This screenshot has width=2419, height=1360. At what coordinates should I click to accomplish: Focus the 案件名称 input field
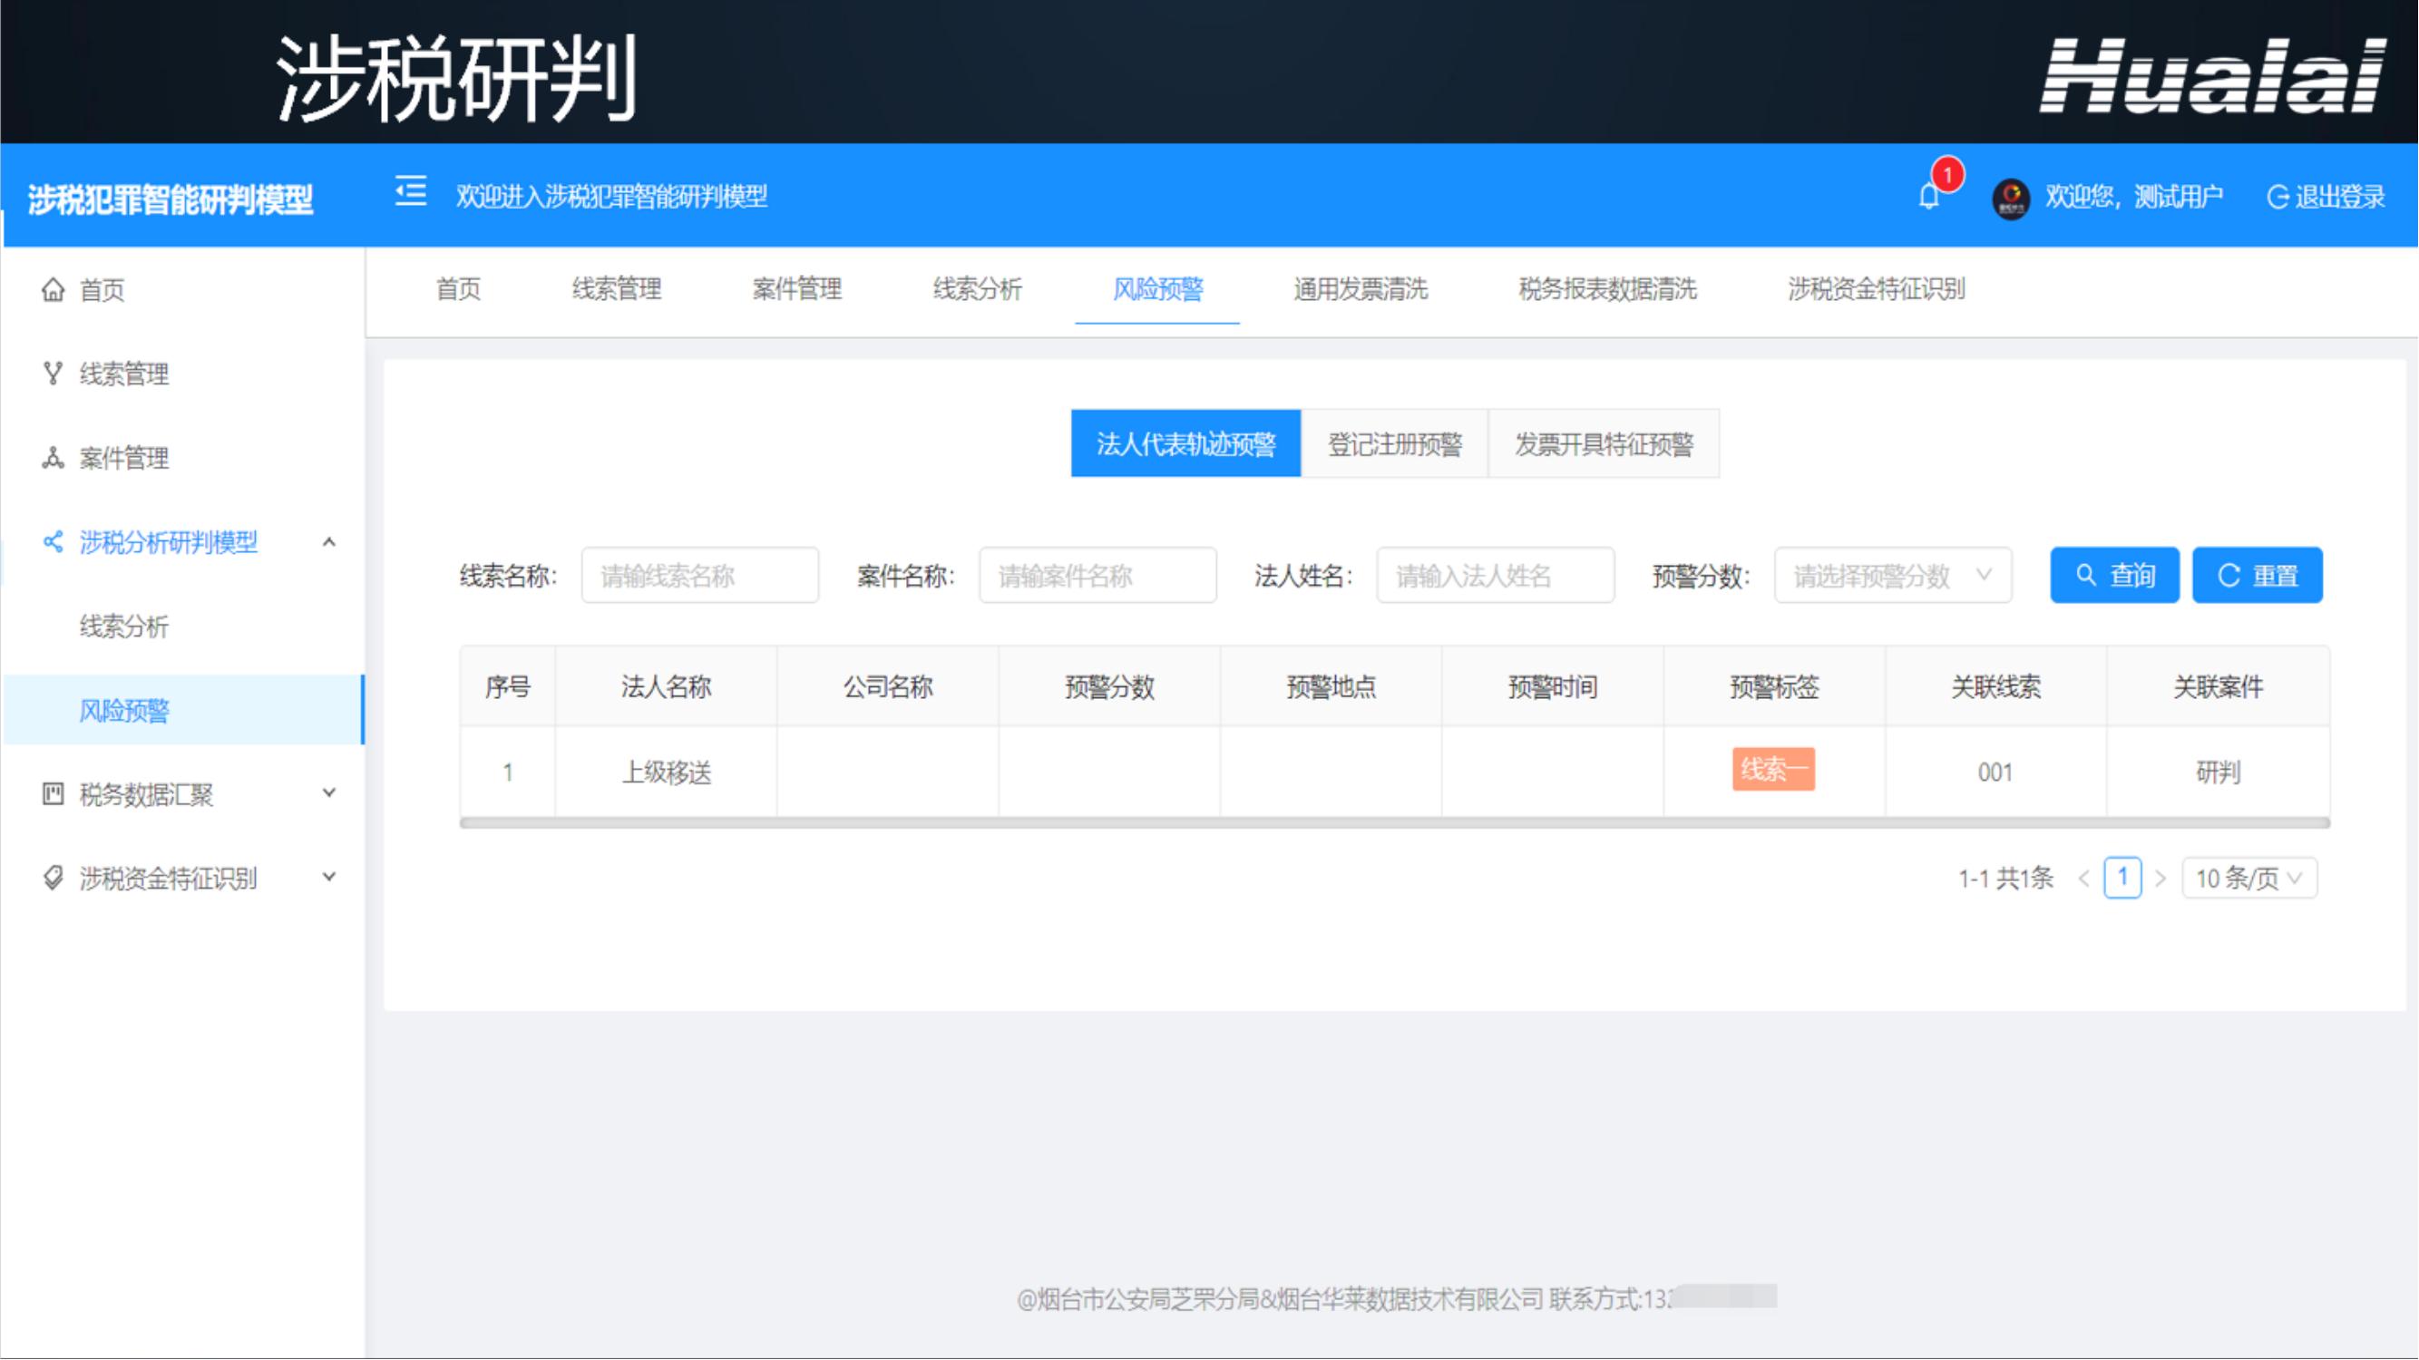coord(1097,575)
